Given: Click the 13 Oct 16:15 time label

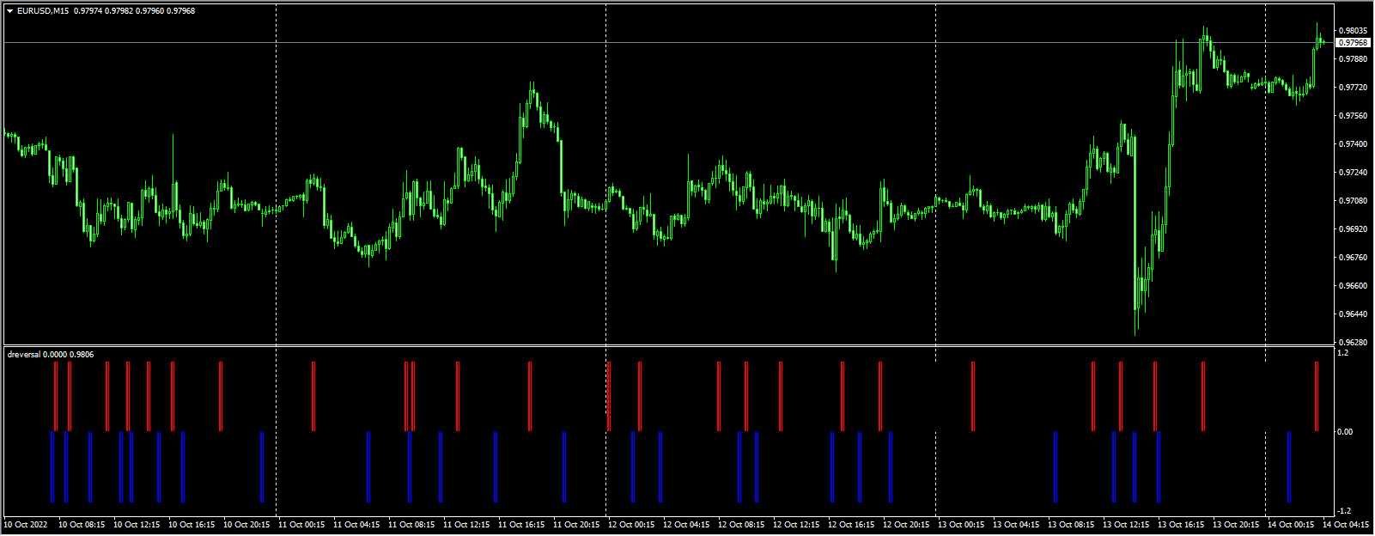Looking at the screenshot, I should [1181, 524].
